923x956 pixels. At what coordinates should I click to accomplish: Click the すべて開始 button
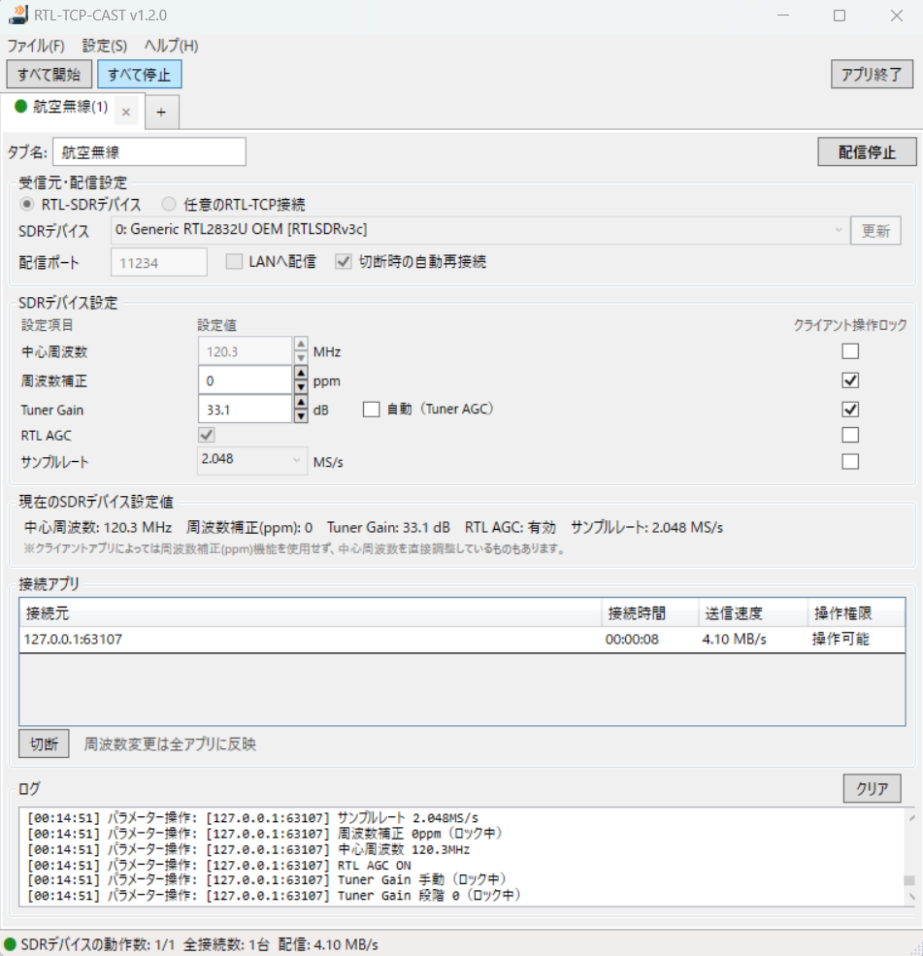pos(49,75)
